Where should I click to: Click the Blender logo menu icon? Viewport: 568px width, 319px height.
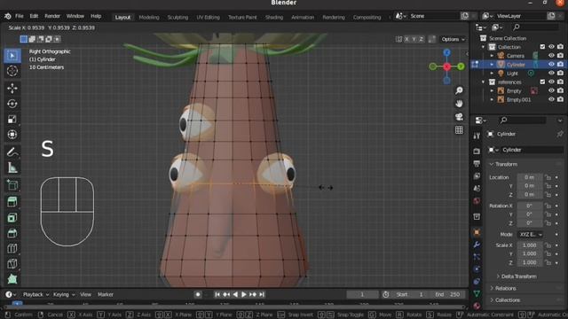(x=8, y=16)
